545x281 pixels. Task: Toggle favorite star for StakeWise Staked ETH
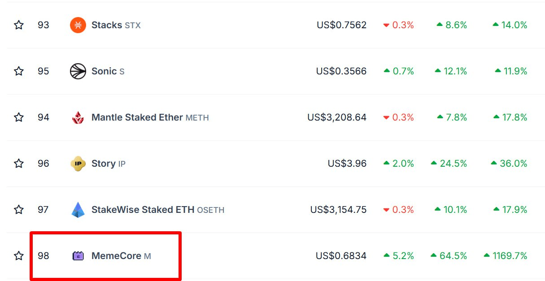(x=18, y=210)
